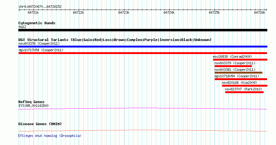Open the EYS|eyes shut homolog (Drosophila) link
This screenshot has height=145, width=276.
click(50, 136)
